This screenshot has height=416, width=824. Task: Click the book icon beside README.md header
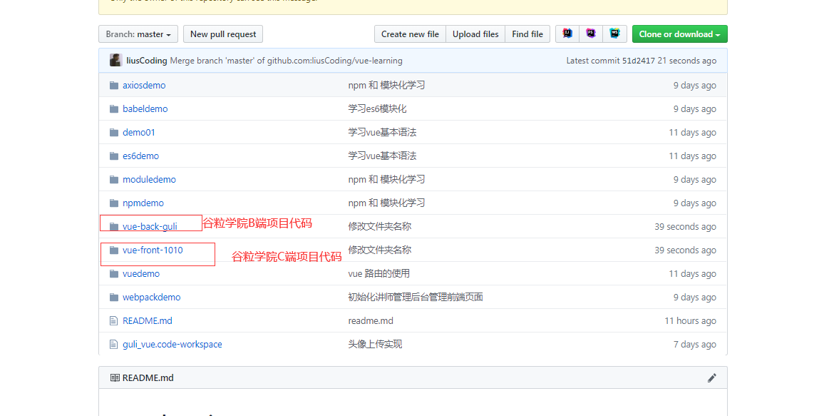[x=115, y=377]
